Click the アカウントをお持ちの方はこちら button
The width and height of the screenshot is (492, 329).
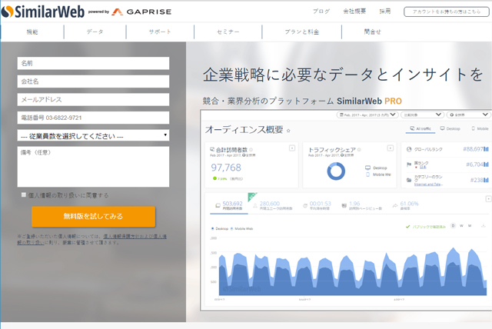point(446,12)
